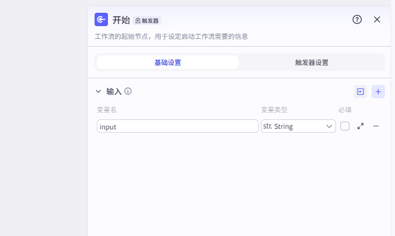Expand the input variable details icon
Screen dimensions: 395x236
(361, 126)
